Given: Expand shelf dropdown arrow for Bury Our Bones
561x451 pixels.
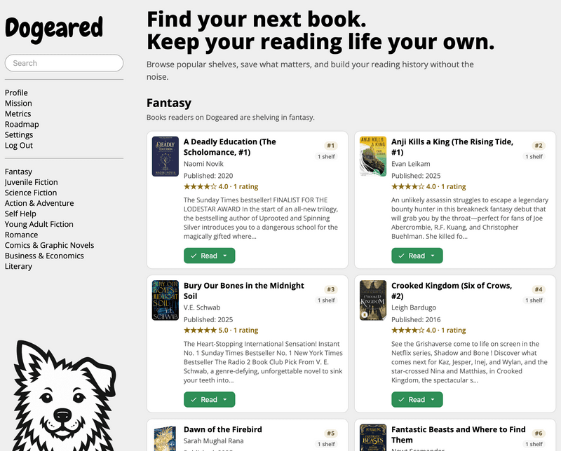Looking at the screenshot, I should 225,400.
